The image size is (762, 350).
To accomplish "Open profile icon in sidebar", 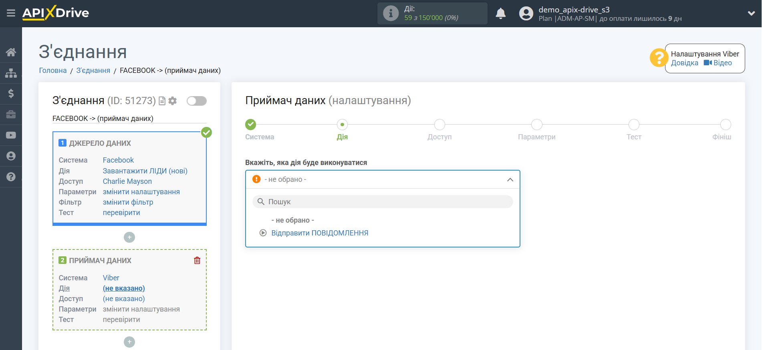I will coord(11,156).
